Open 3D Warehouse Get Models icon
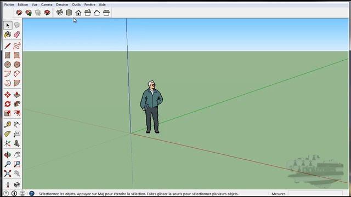The image size is (351, 197). 19,13
